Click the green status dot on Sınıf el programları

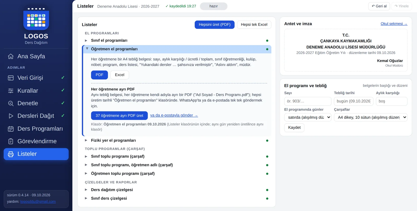[x=267, y=41]
